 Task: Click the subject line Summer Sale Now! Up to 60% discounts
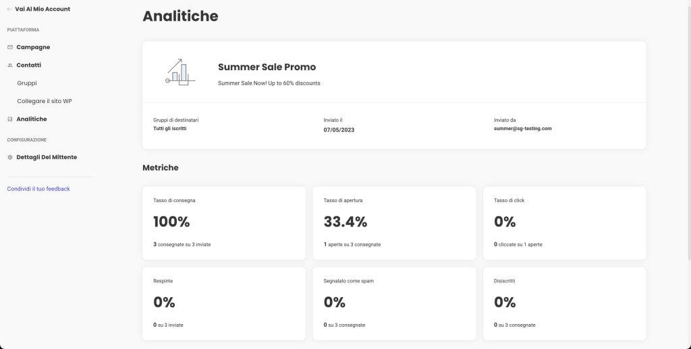coord(269,83)
